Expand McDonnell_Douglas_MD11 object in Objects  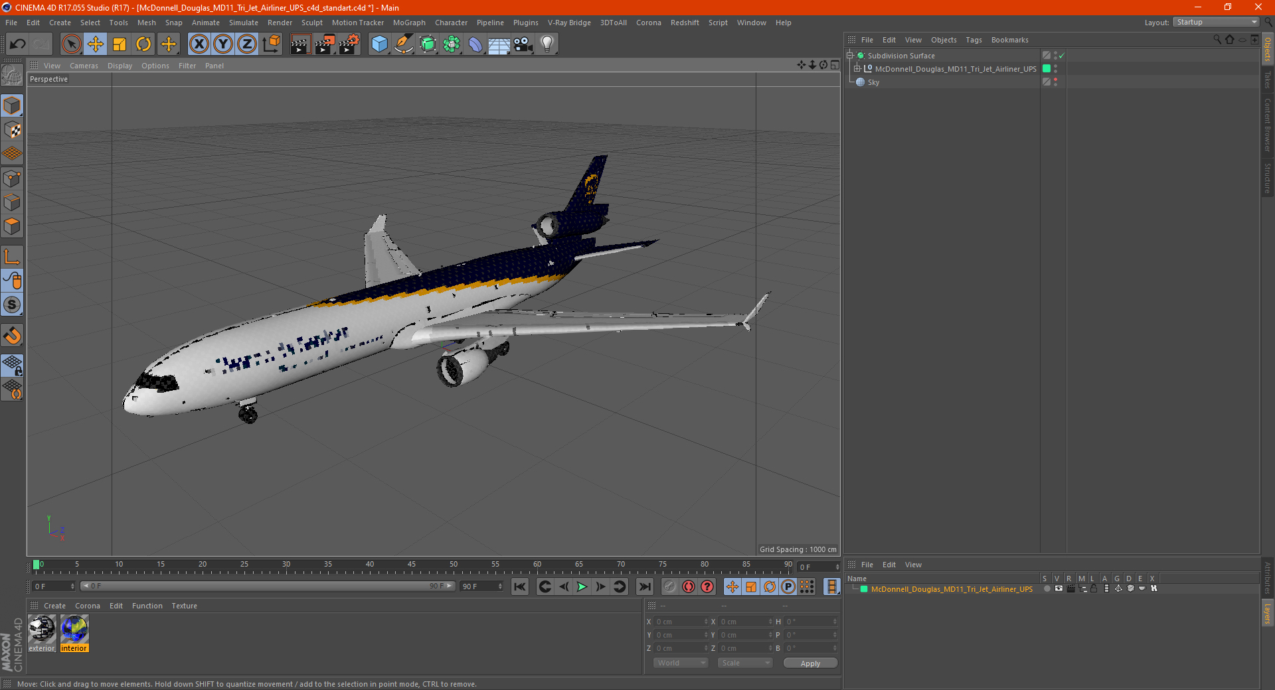(x=857, y=69)
